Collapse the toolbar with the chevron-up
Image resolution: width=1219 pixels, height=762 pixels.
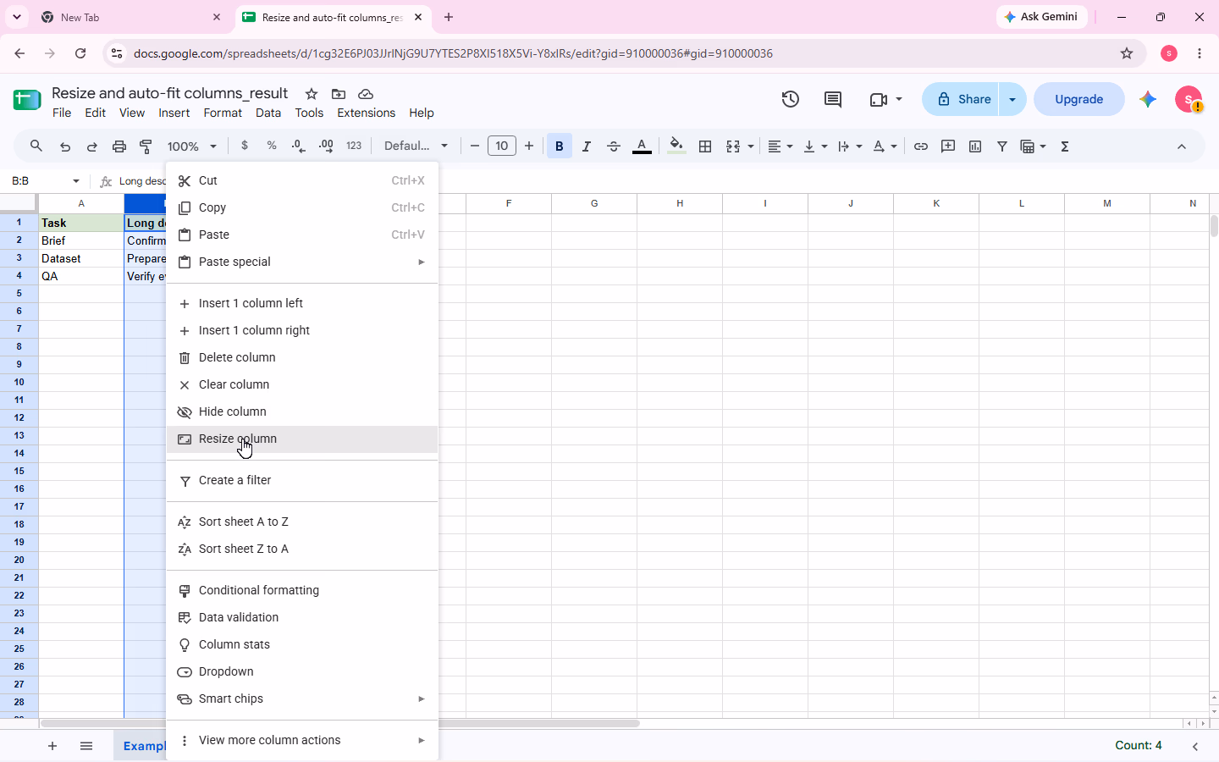click(x=1182, y=146)
